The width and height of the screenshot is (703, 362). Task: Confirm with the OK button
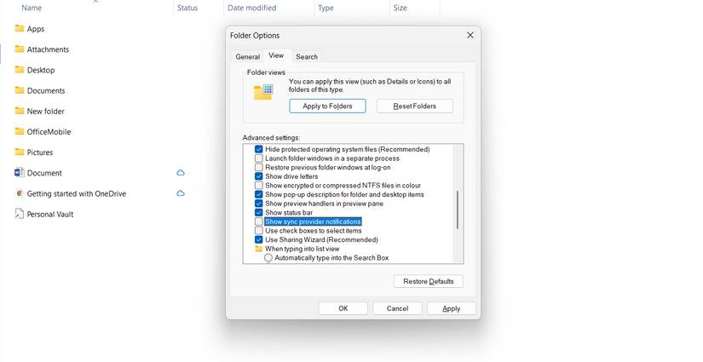point(343,308)
